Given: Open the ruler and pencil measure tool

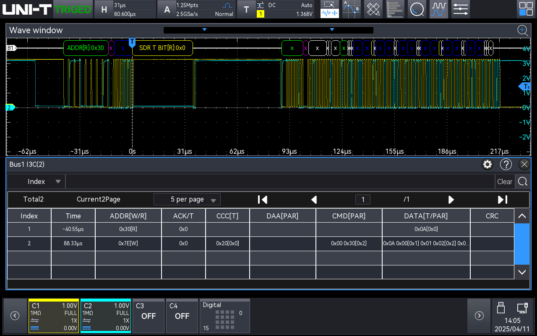Looking at the screenshot, I should click(373, 9).
